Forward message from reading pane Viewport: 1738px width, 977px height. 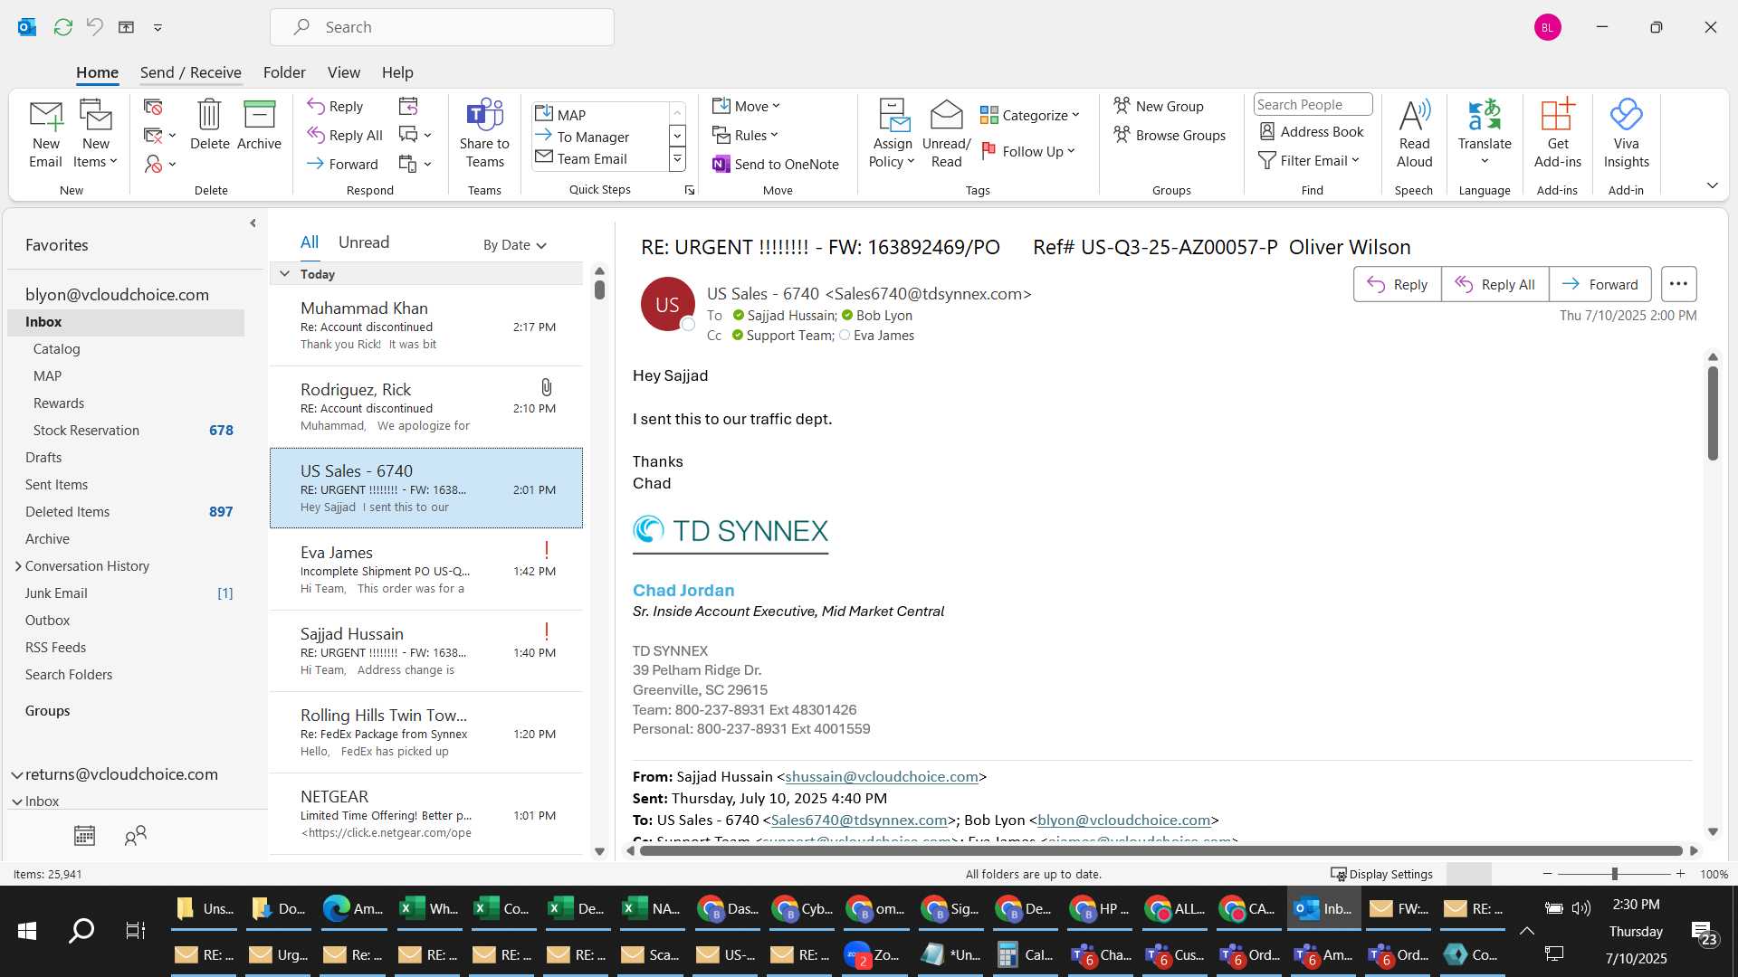click(1600, 284)
